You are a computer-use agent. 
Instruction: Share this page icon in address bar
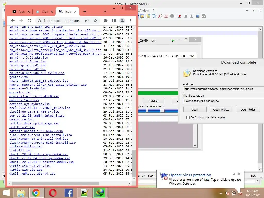click(87, 21)
